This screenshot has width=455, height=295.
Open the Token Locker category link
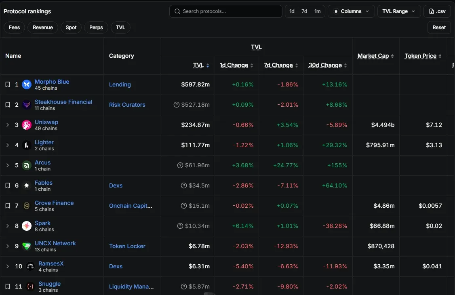[x=127, y=246]
